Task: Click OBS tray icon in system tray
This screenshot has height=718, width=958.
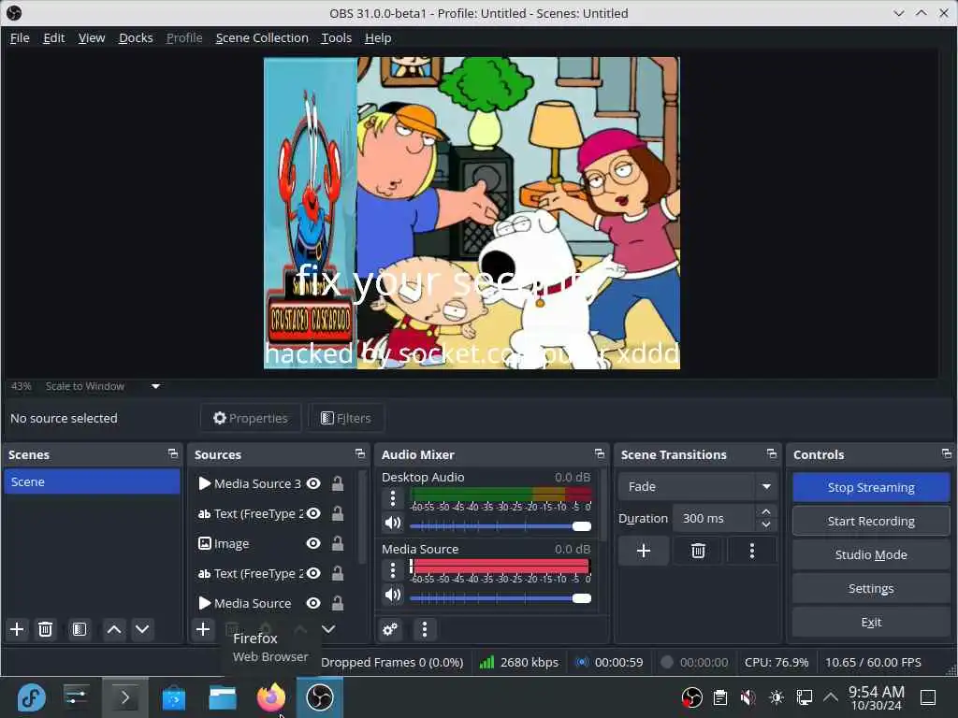Action: tap(691, 697)
